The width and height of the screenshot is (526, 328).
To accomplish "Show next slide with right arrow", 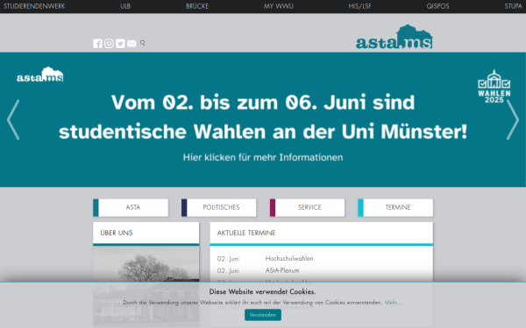I will point(513,120).
